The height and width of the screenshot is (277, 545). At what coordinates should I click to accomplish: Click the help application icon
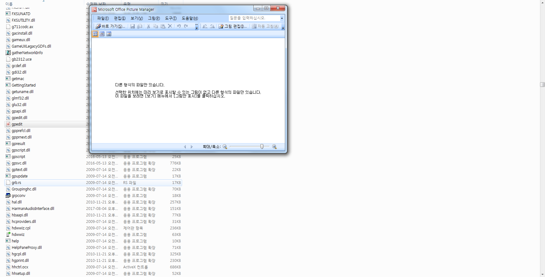pos(8,241)
